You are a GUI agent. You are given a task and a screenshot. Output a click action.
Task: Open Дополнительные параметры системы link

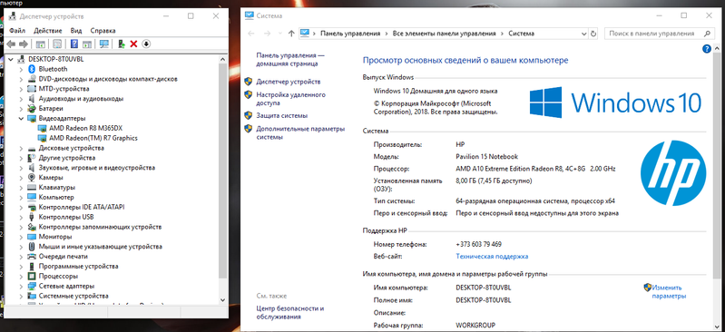click(x=300, y=133)
